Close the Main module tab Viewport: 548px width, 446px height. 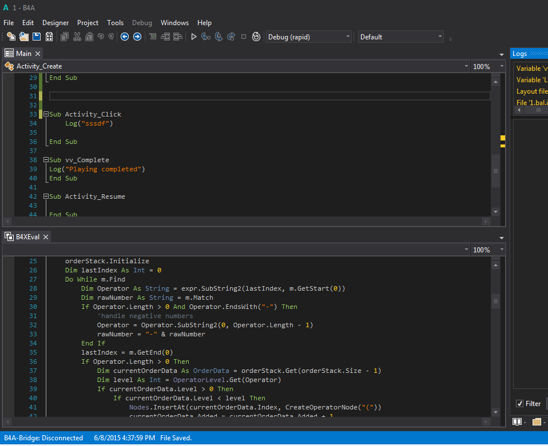click(x=38, y=54)
